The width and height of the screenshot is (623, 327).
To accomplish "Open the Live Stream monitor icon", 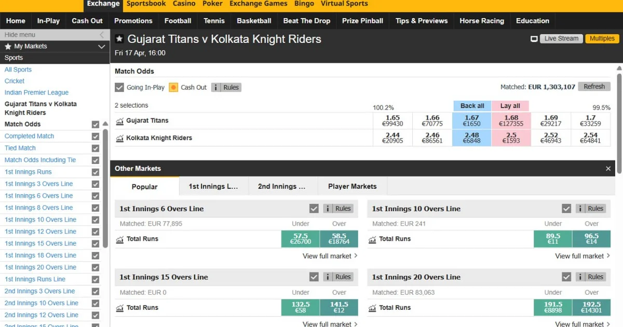I will pyautogui.click(x=534, y=38).
